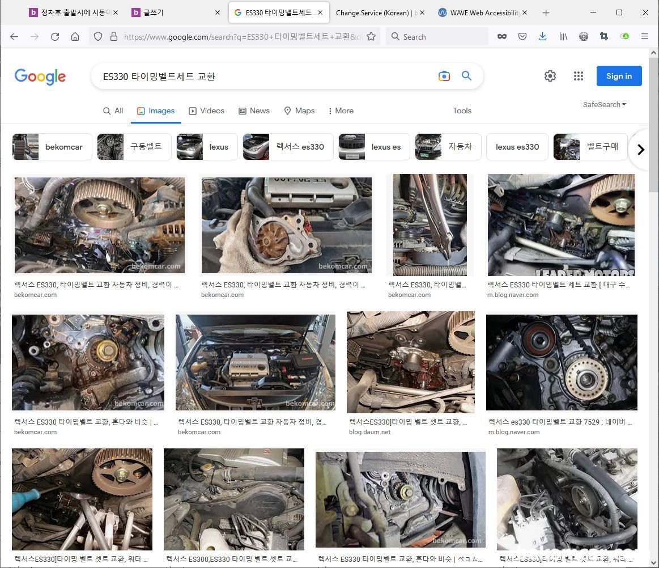Open the Downloads panel
The height and width of the screenshot is (568, 659).
coord(543,37)
